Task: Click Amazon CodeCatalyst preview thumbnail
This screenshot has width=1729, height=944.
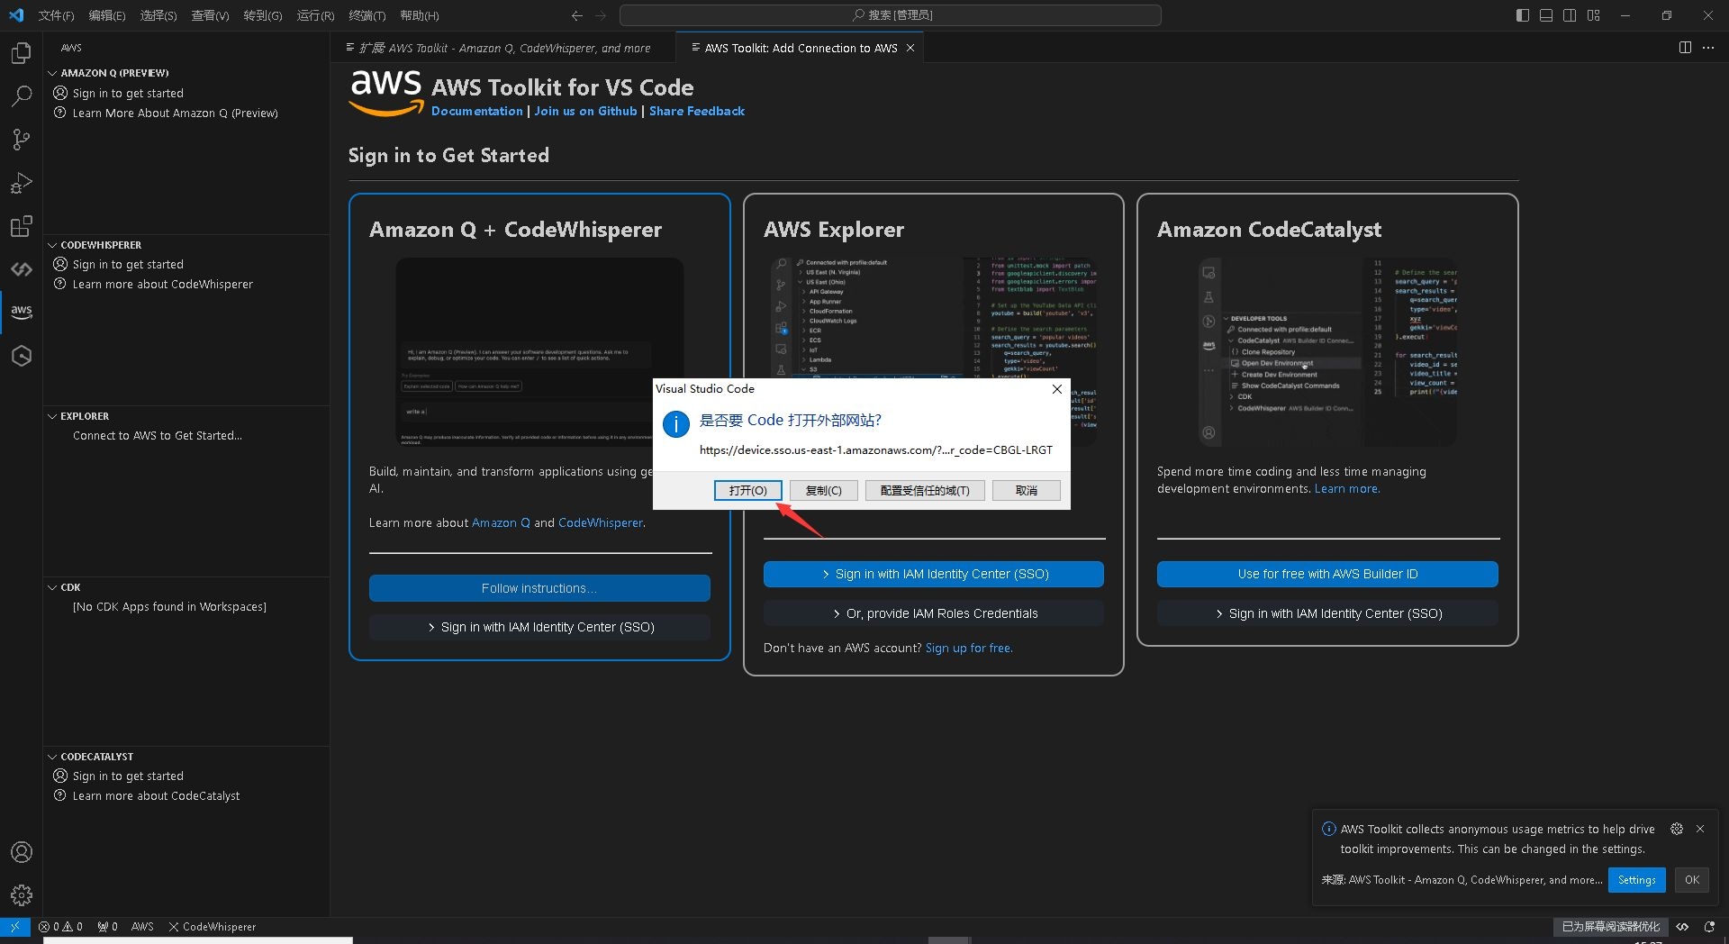Action: [1327, 352]
